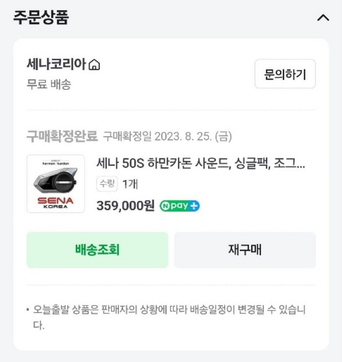Click the 수량 quantity label badge
Viewport: 342px width, 362px height.
pyautogui.click(x=107, y=184)
